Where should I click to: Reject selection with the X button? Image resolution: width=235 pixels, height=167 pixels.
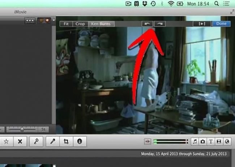point(20,142)
